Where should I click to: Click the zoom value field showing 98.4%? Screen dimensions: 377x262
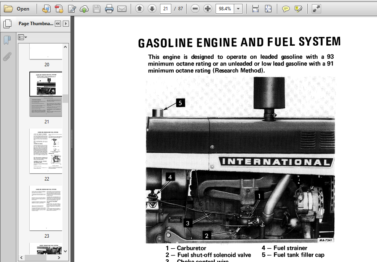[225, 9]
